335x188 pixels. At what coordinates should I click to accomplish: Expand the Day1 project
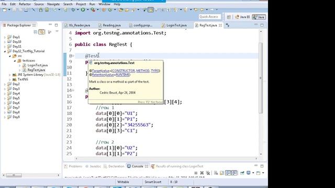click(5, 37)
